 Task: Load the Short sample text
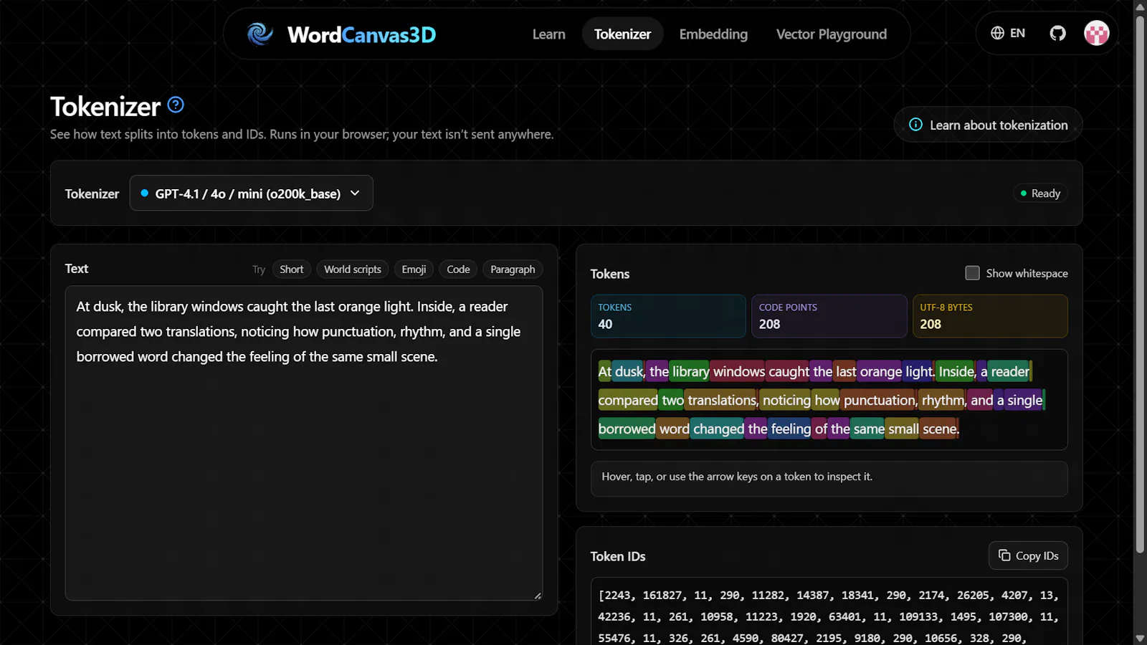291,269
